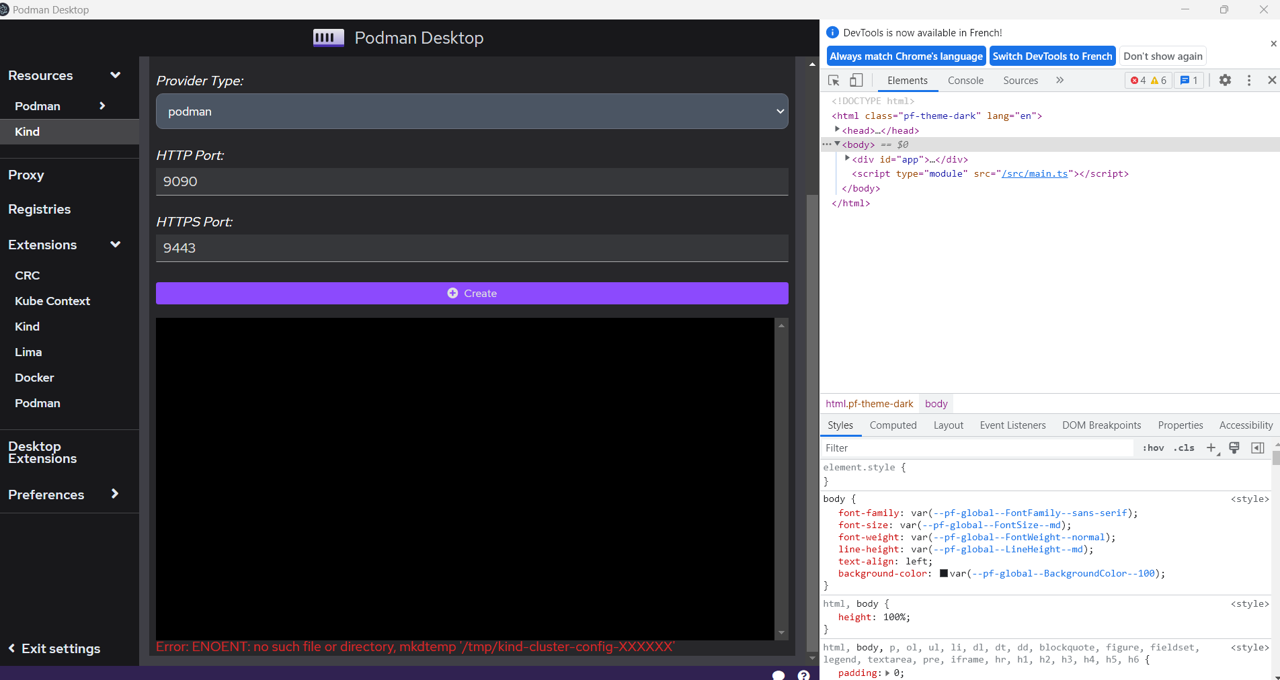
Task: Open DevTools settings gear
Action: (x=1225, y=80)
